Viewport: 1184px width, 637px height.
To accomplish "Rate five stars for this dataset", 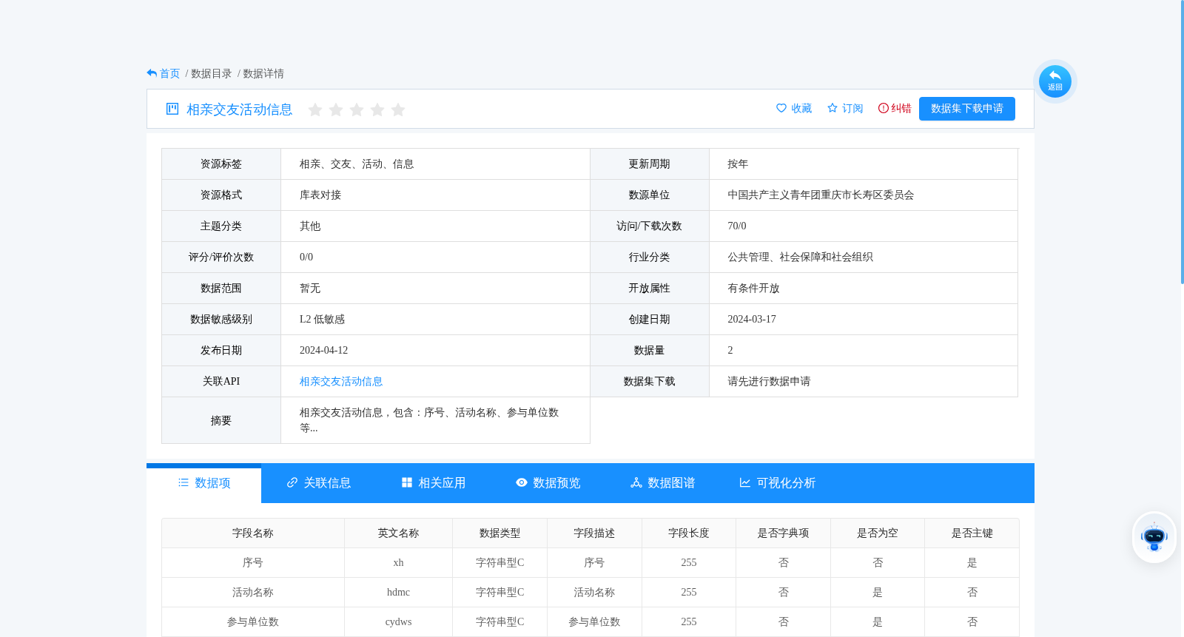I will click(398, 109).
